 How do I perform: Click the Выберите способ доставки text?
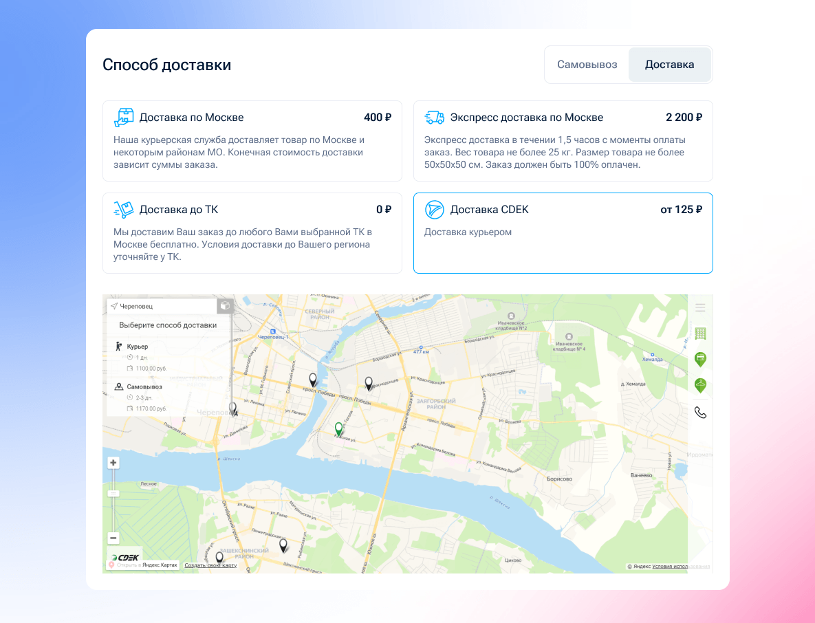168,325
